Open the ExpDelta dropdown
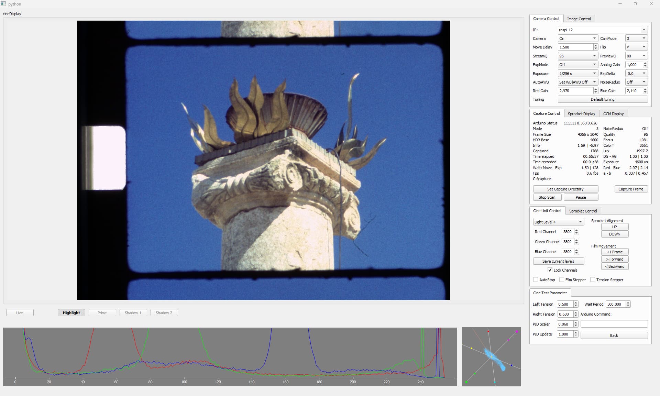Screen dimensions: 660x396 click(x=636, y=74)
